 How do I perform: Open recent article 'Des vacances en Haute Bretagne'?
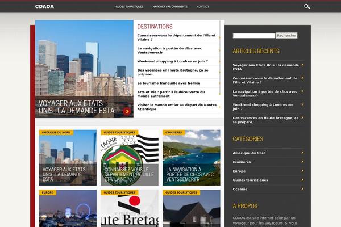point(265,120)
